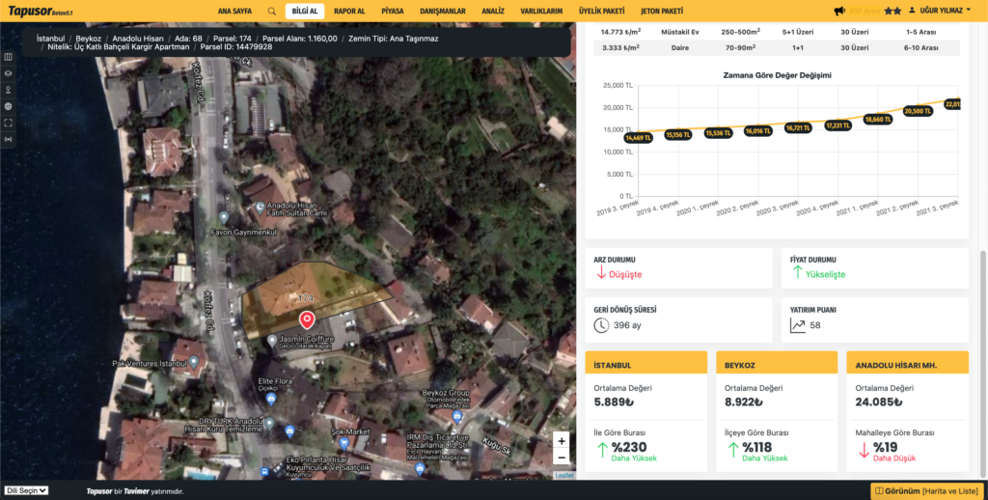Click the layers icon in map sidebar
This screenshot has height=500, width=988.
coord(9,73)
